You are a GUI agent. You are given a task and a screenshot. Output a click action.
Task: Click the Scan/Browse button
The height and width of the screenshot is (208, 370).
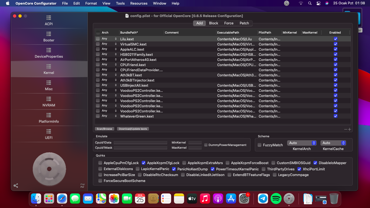[104, 129]
